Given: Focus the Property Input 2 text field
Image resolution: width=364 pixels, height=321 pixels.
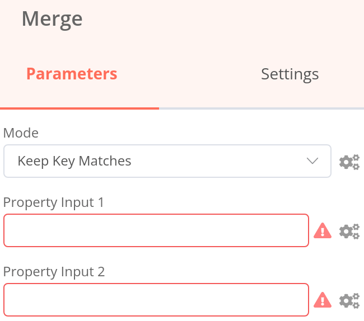Looking at the screenshot, I should point(156,300).
